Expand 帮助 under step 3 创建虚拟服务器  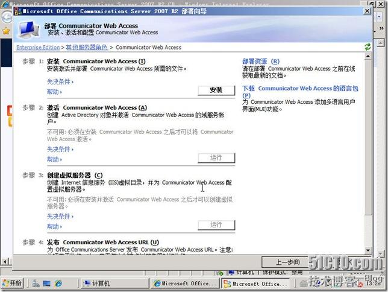[54, 227]
